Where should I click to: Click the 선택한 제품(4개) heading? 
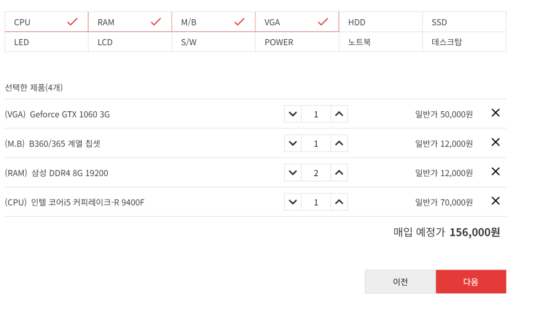[x=34, y=88]
